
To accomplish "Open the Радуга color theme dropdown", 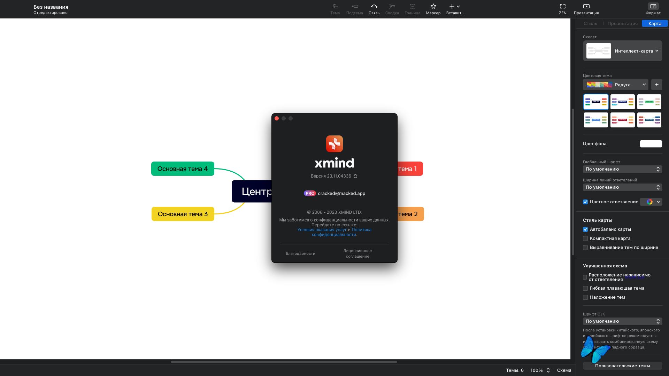I will [x=615, y=85].
